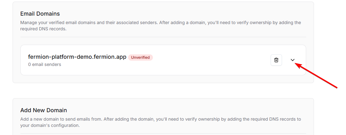
Task: Click the red Unverified status badge
Action: click(140, 57)
